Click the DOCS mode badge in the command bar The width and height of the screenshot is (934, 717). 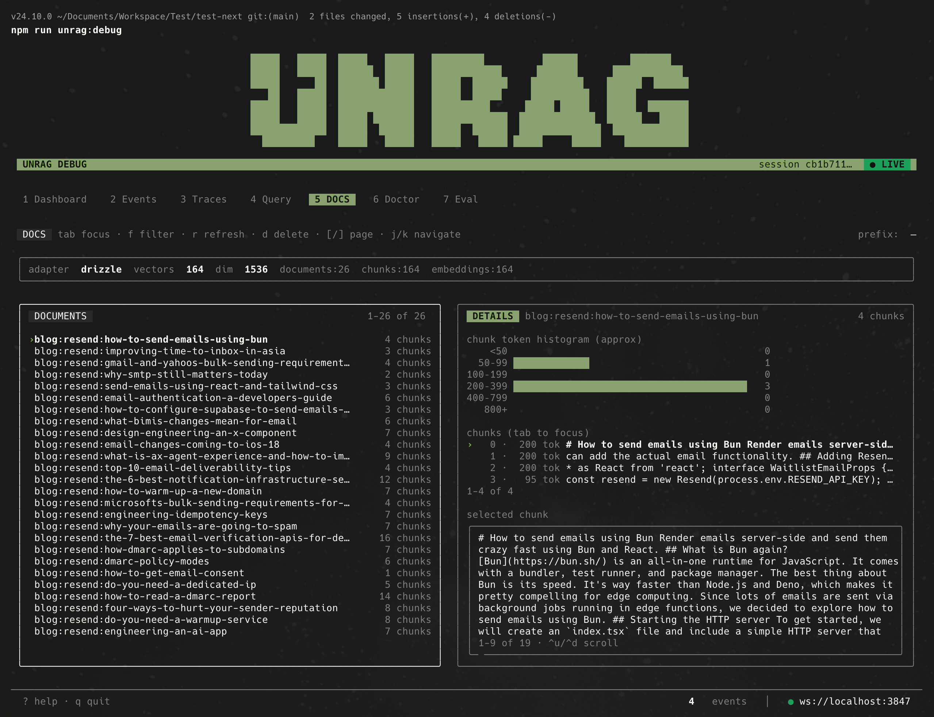pyautogui.click(x=34, y=234)
